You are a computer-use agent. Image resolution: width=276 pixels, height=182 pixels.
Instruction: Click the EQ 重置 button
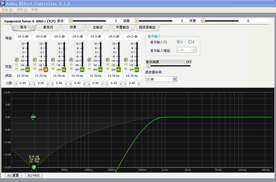(14, 175)
